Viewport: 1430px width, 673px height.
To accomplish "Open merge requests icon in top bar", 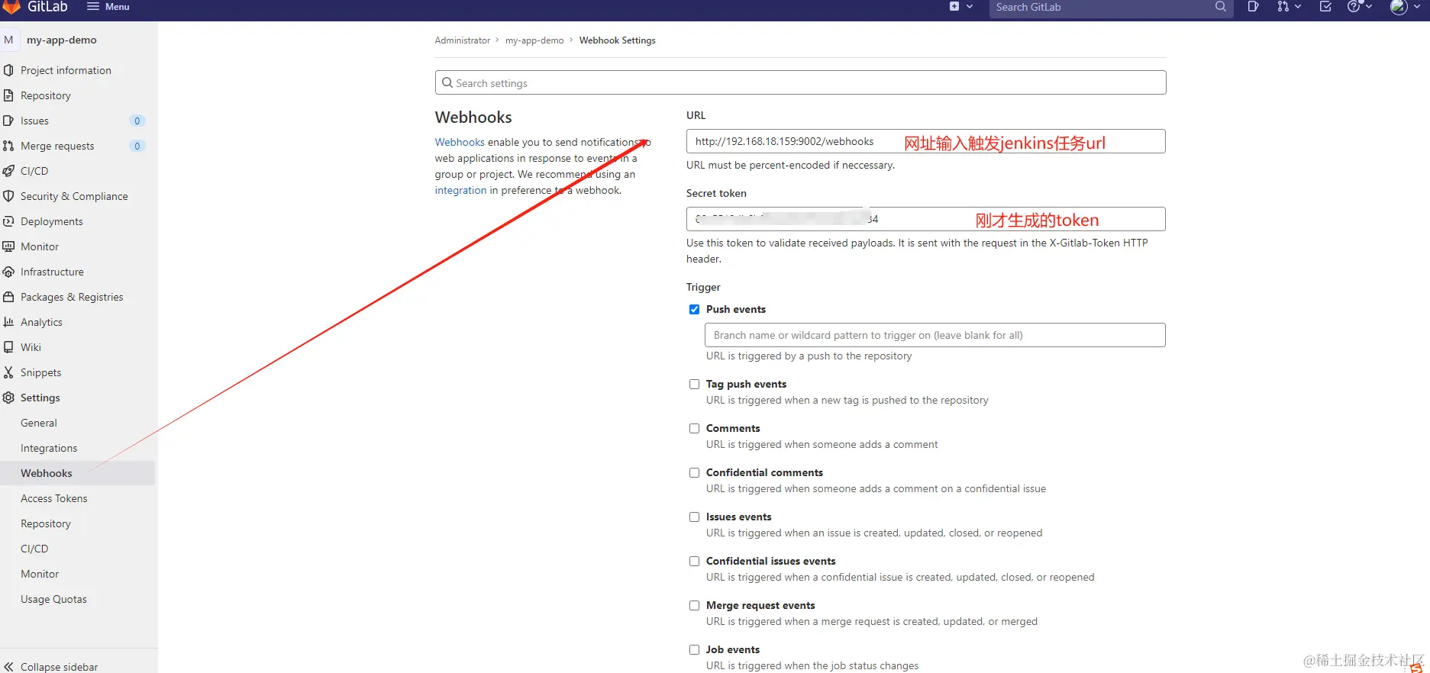I will [x=1283, y=7].
